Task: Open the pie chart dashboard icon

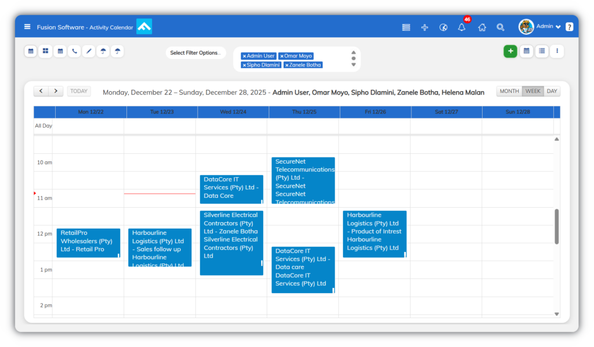Action: (x=443, y=27)
